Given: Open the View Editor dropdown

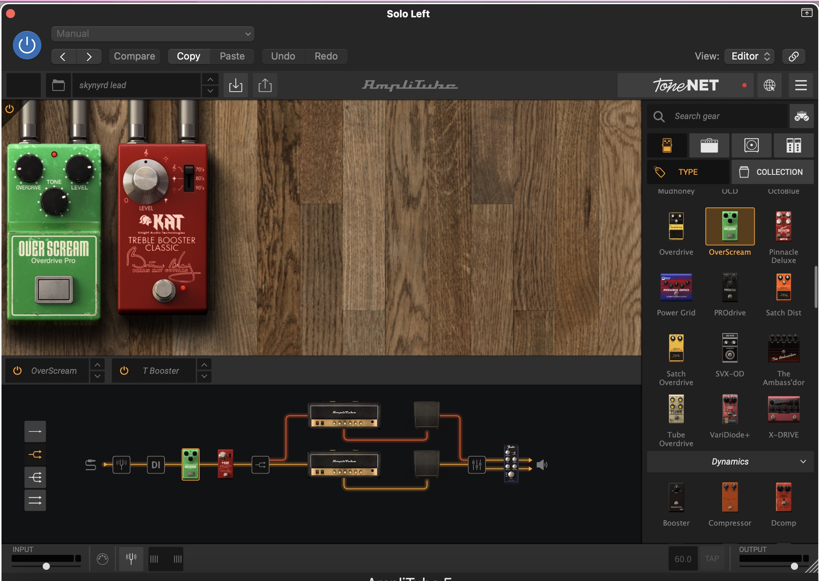Looking at the screenshot, I should (749, 56).
